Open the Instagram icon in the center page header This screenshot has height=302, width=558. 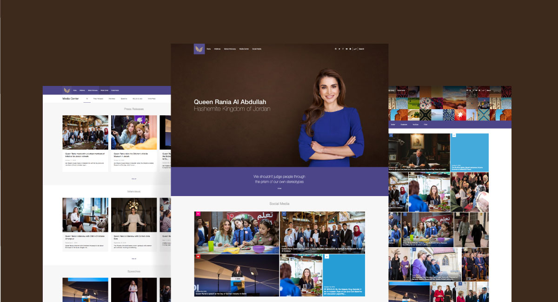336,49
